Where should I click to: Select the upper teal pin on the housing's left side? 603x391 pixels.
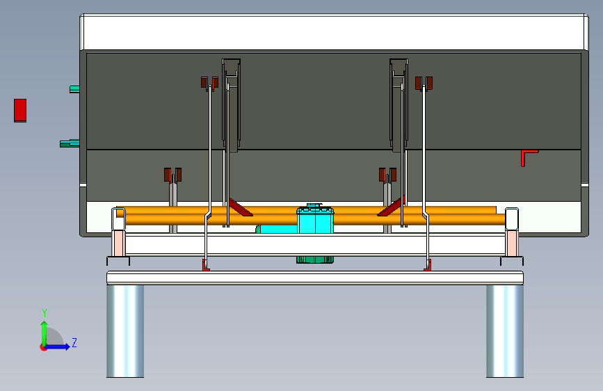point(74,89)
